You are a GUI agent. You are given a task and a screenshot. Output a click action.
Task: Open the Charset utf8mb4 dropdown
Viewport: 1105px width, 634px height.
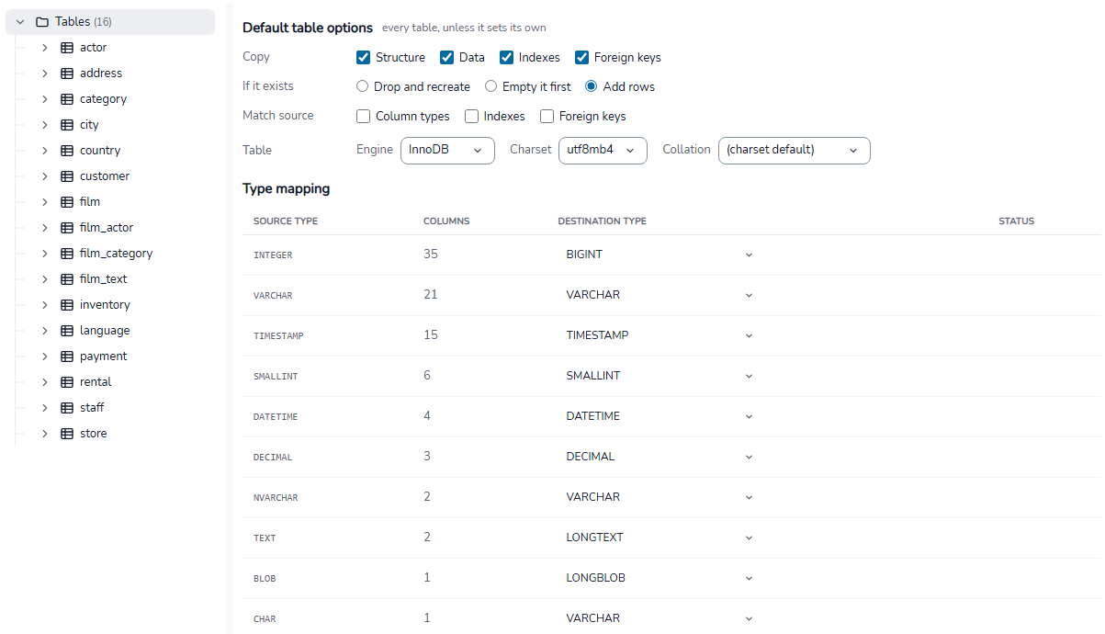point(603,150)
